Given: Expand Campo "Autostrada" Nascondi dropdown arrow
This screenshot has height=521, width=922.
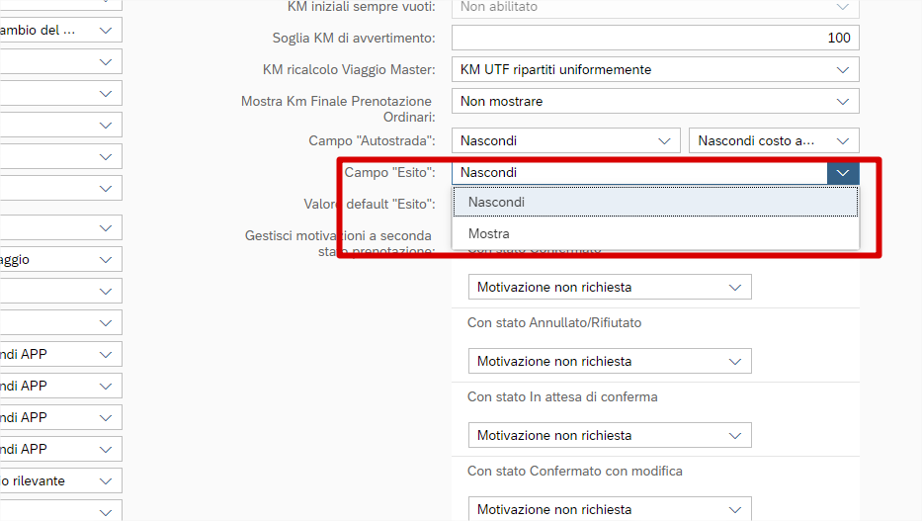Looking at the screenshot, I should 664,140.
